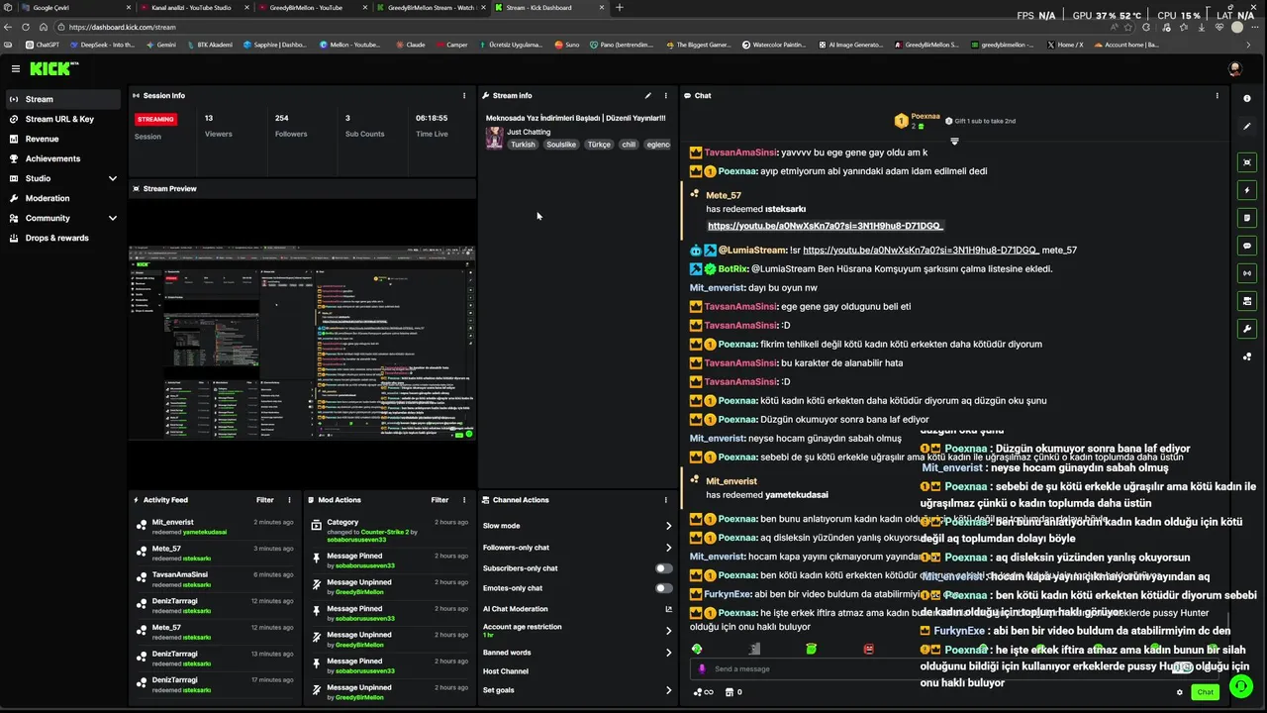Click the first green emote in quick emote row
This screenshot has width=1267, height=713.
pos(697,649)
